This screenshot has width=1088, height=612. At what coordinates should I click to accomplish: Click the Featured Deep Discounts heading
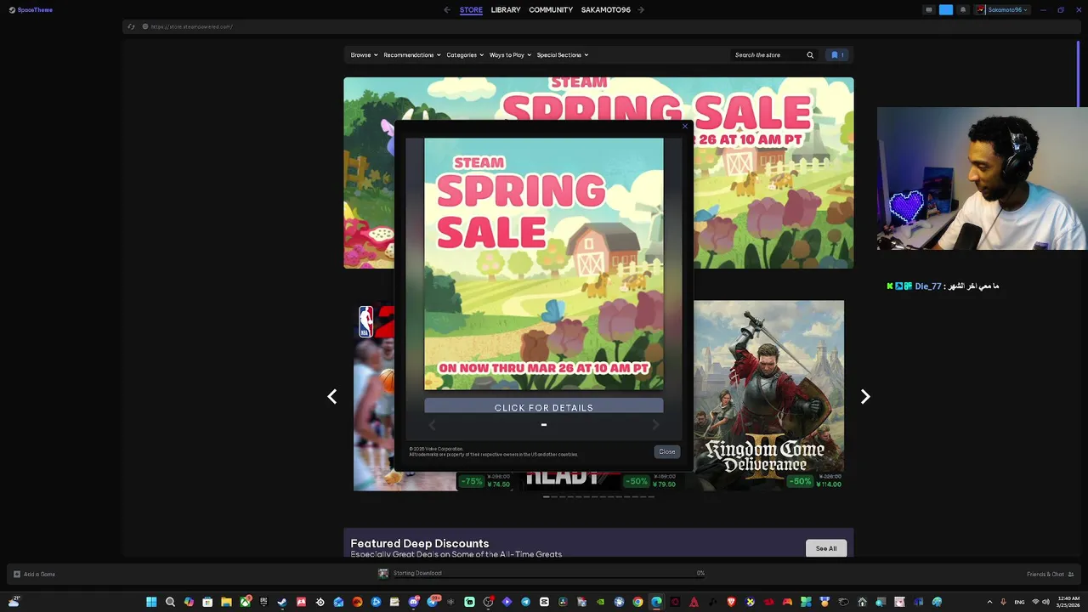coord(420,543)
